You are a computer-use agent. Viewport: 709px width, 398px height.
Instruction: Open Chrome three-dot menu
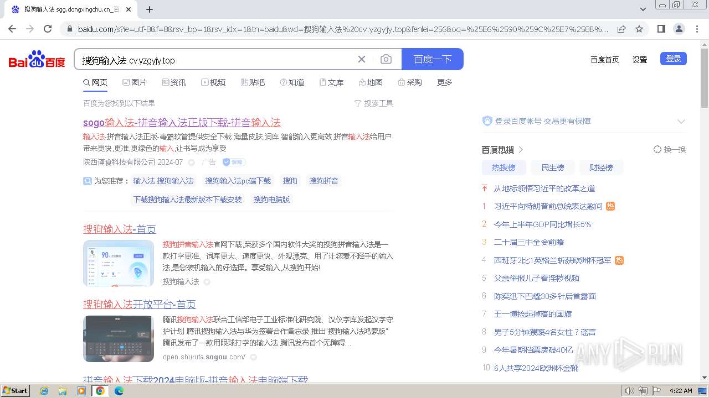[697, 29]
